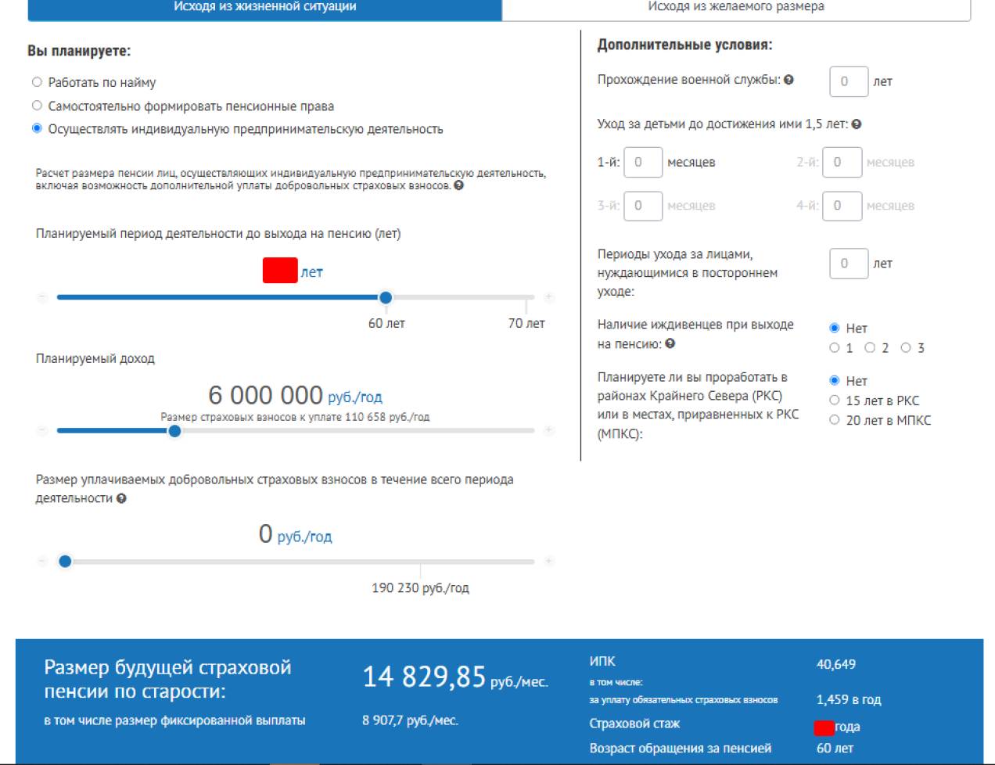Click activity period slider handle at 60 лет

point(386,298)
